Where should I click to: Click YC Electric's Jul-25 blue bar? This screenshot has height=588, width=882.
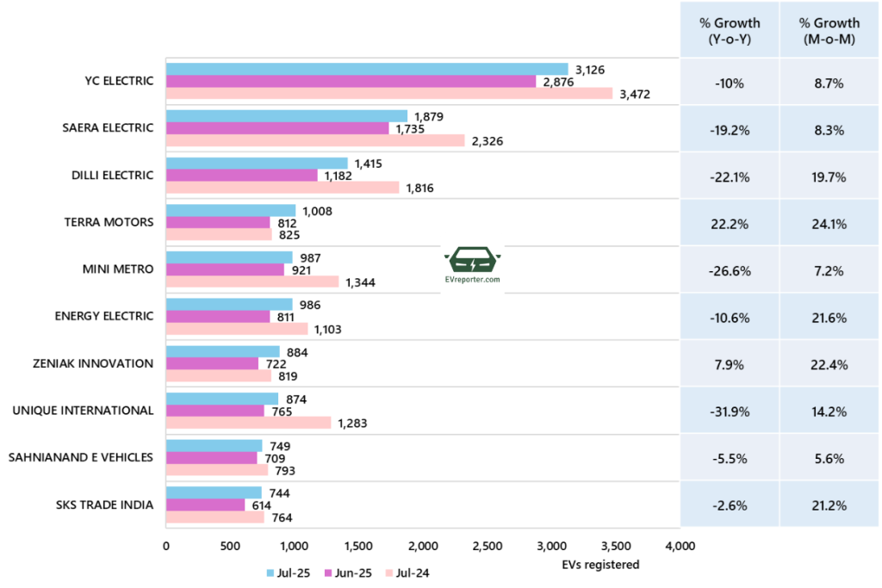click(367, 70)
